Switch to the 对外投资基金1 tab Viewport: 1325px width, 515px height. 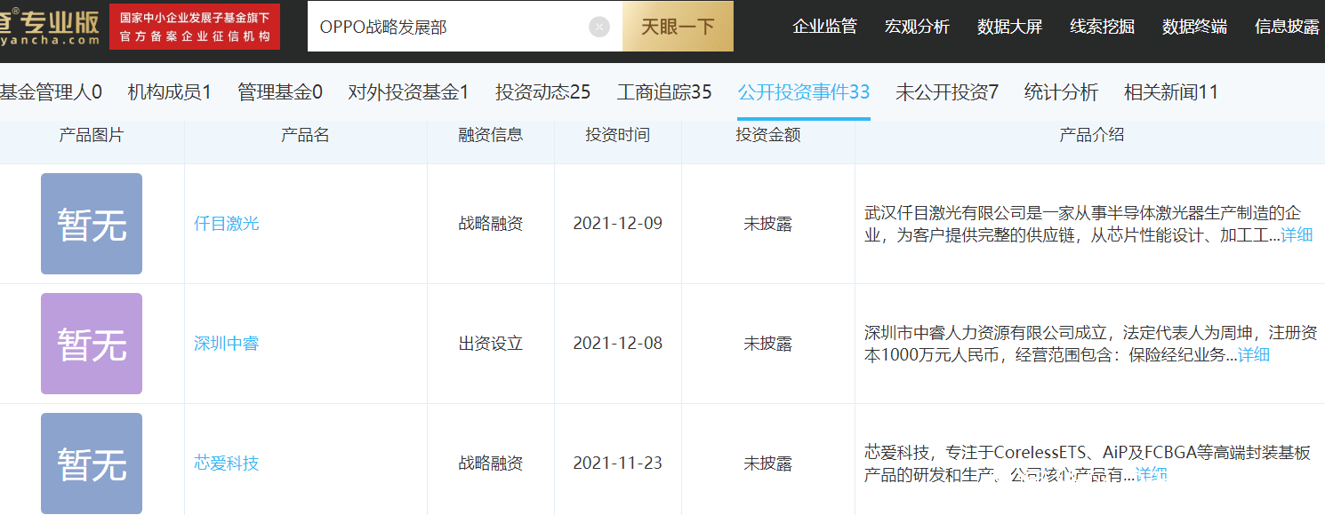point(408,91)
